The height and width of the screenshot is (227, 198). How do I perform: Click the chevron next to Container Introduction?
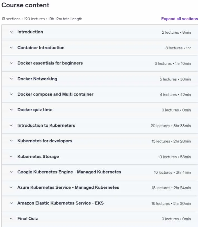pyautogui.click(x=11, y=48)
